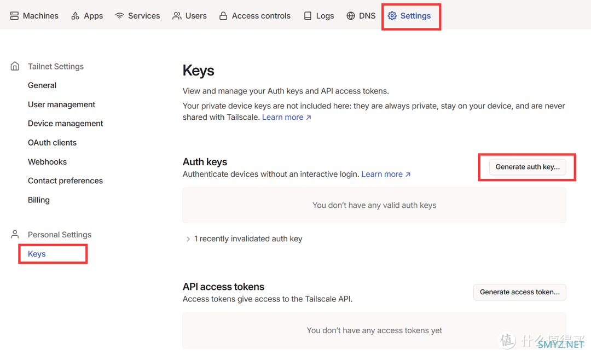The width and height of the screenshot is (591, 355).
Task: Select the Access controls tab
Action: tap(255, 16)
